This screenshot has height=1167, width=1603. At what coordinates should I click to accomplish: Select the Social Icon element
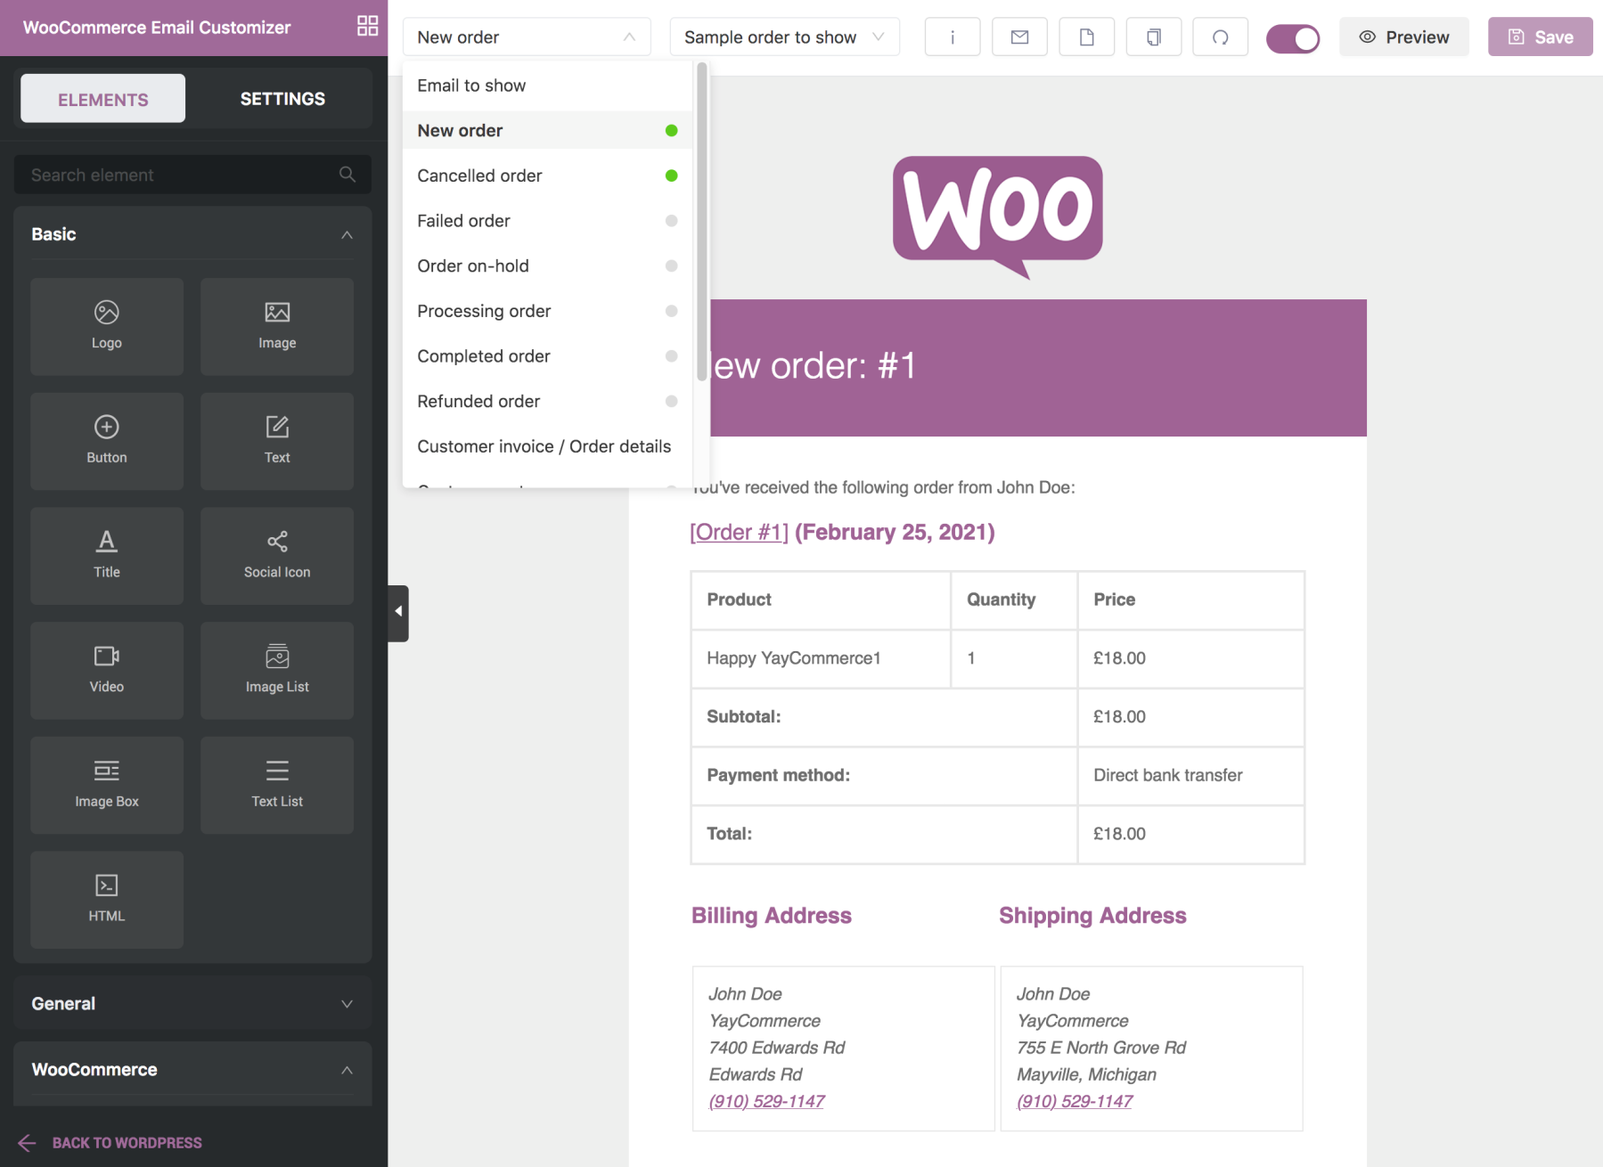pyautogui.click(x=276, y=555)
